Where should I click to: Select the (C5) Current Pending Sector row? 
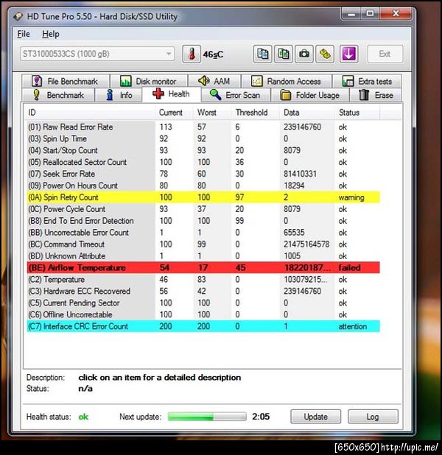tap(203, 303)
